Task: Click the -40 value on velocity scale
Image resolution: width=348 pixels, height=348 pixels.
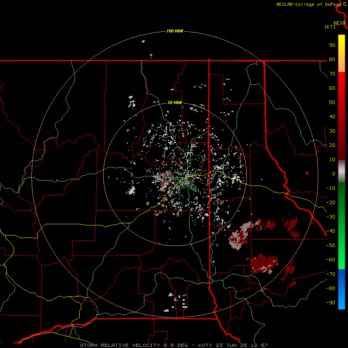Action: tap(331, 231)
